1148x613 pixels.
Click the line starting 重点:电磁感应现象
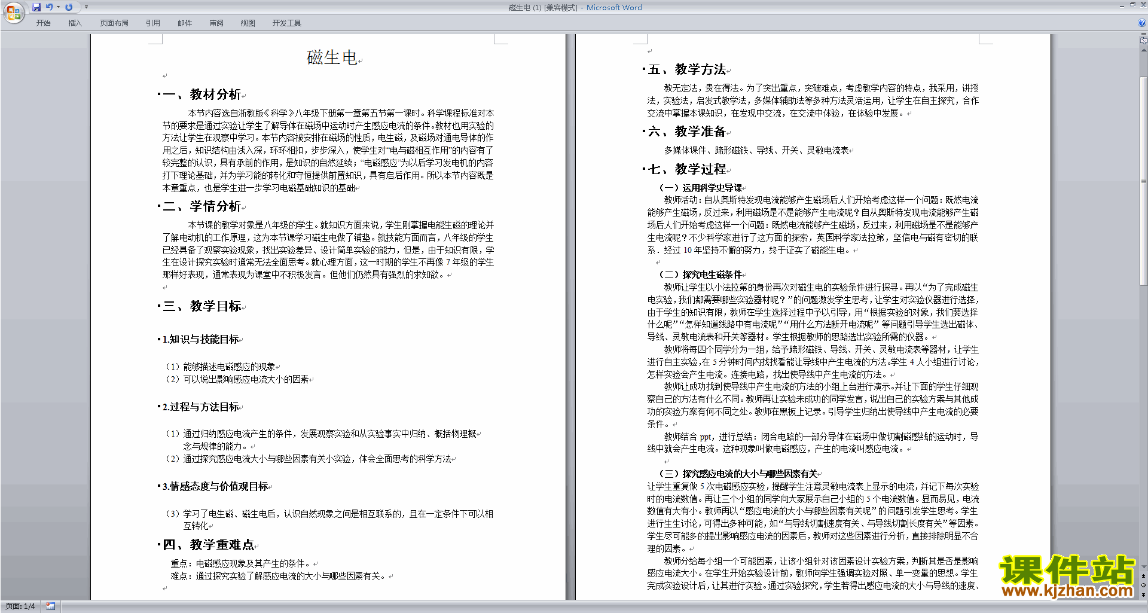click(x=240, y=563)
